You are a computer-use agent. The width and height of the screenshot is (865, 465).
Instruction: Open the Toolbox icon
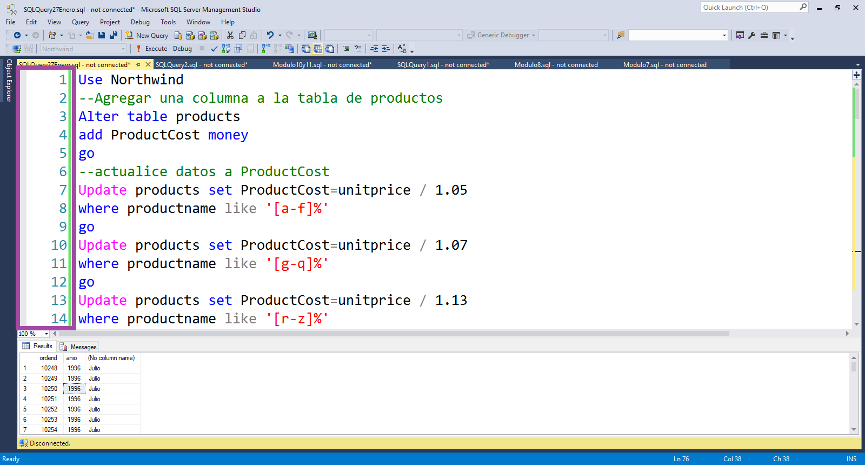point(764,35)
